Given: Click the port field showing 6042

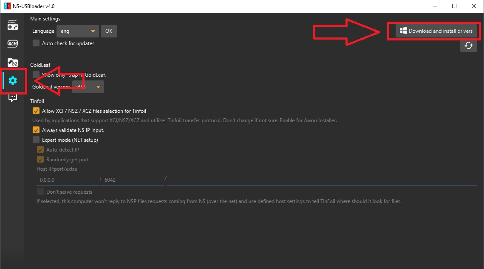Looking at the screenshot, I should (x=133, y=180).
